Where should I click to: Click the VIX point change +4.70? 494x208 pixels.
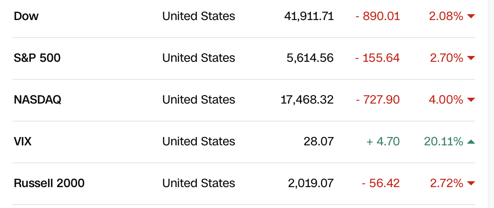point(383,142)
